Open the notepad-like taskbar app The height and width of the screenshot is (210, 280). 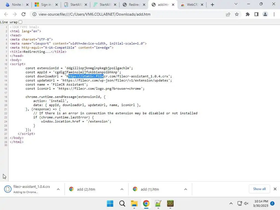point(158,203)
